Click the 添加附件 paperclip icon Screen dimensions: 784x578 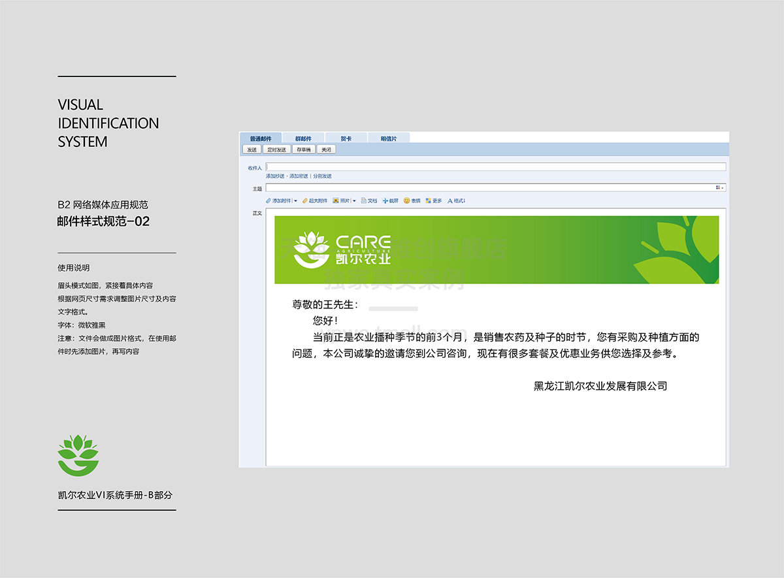[x=269, y=201]
